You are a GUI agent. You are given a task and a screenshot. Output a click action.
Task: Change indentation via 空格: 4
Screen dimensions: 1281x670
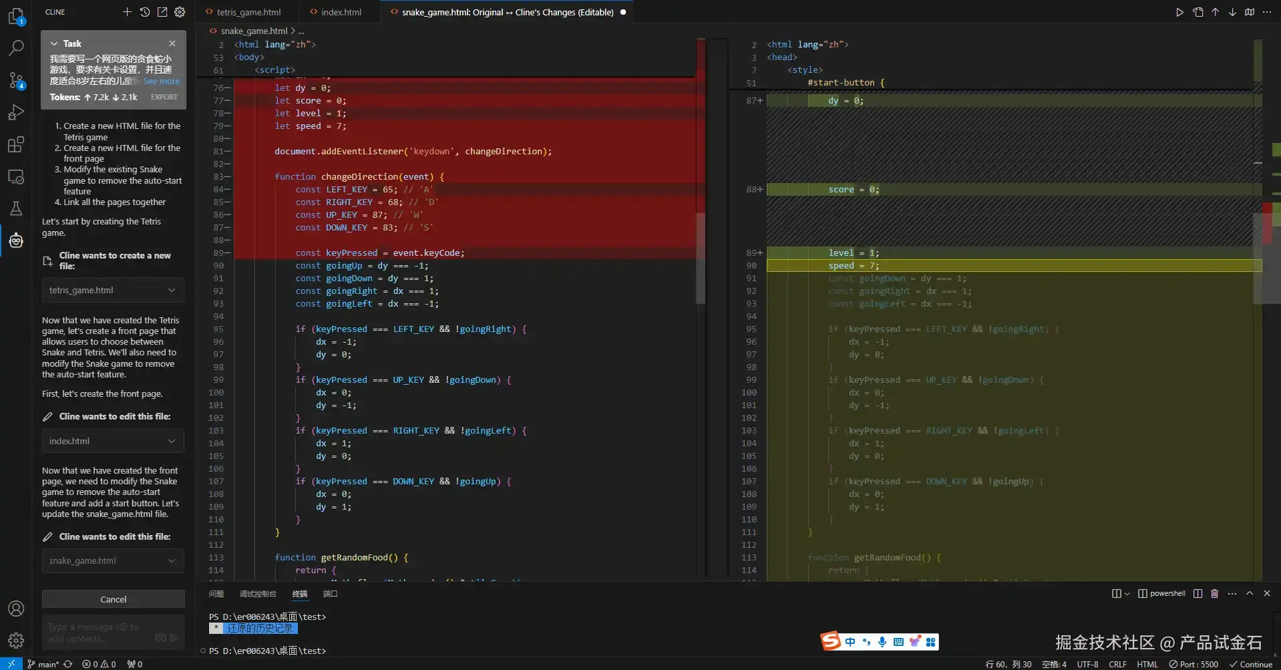tap(1054, 665)
